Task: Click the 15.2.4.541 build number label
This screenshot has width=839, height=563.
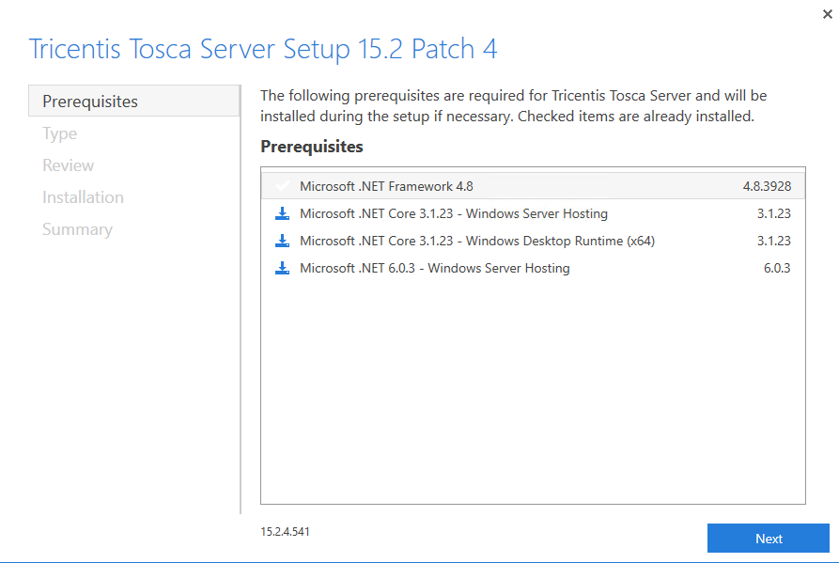Action: (286, 532)
